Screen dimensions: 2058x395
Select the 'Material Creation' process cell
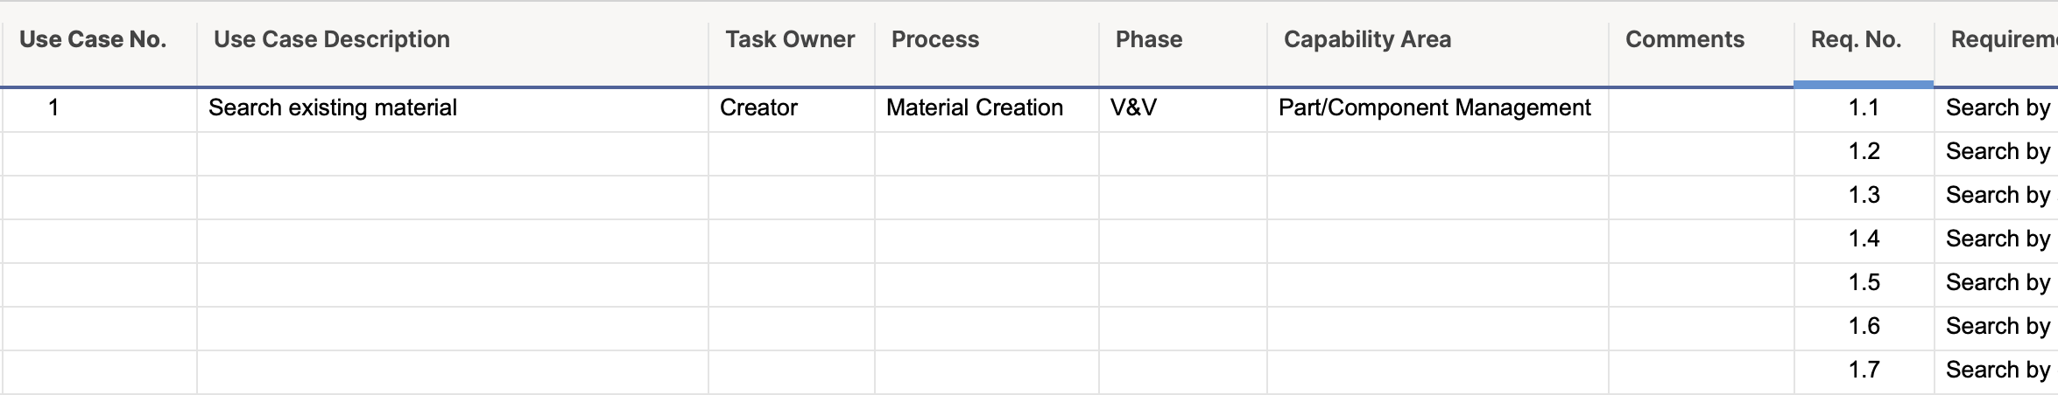tap(987, 110)
